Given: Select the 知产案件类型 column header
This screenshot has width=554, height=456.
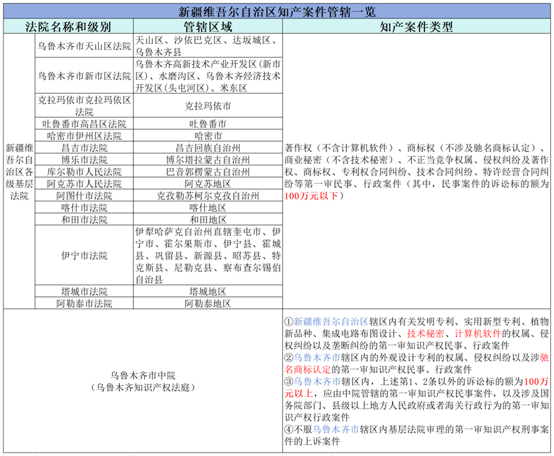Looking at the screenshot, I should 416,27.
